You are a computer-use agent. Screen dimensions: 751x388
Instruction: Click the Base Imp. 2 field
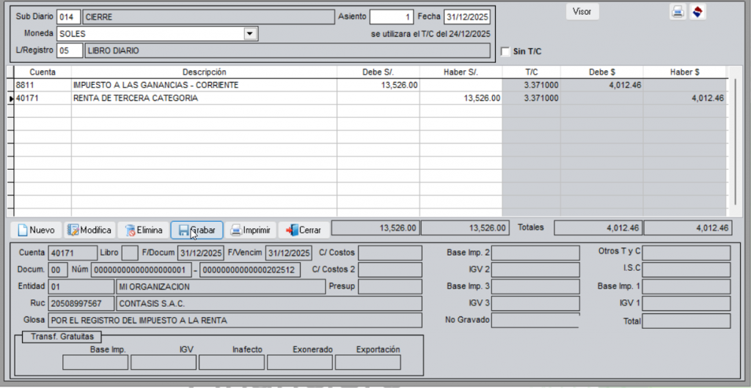click(535, 253)
